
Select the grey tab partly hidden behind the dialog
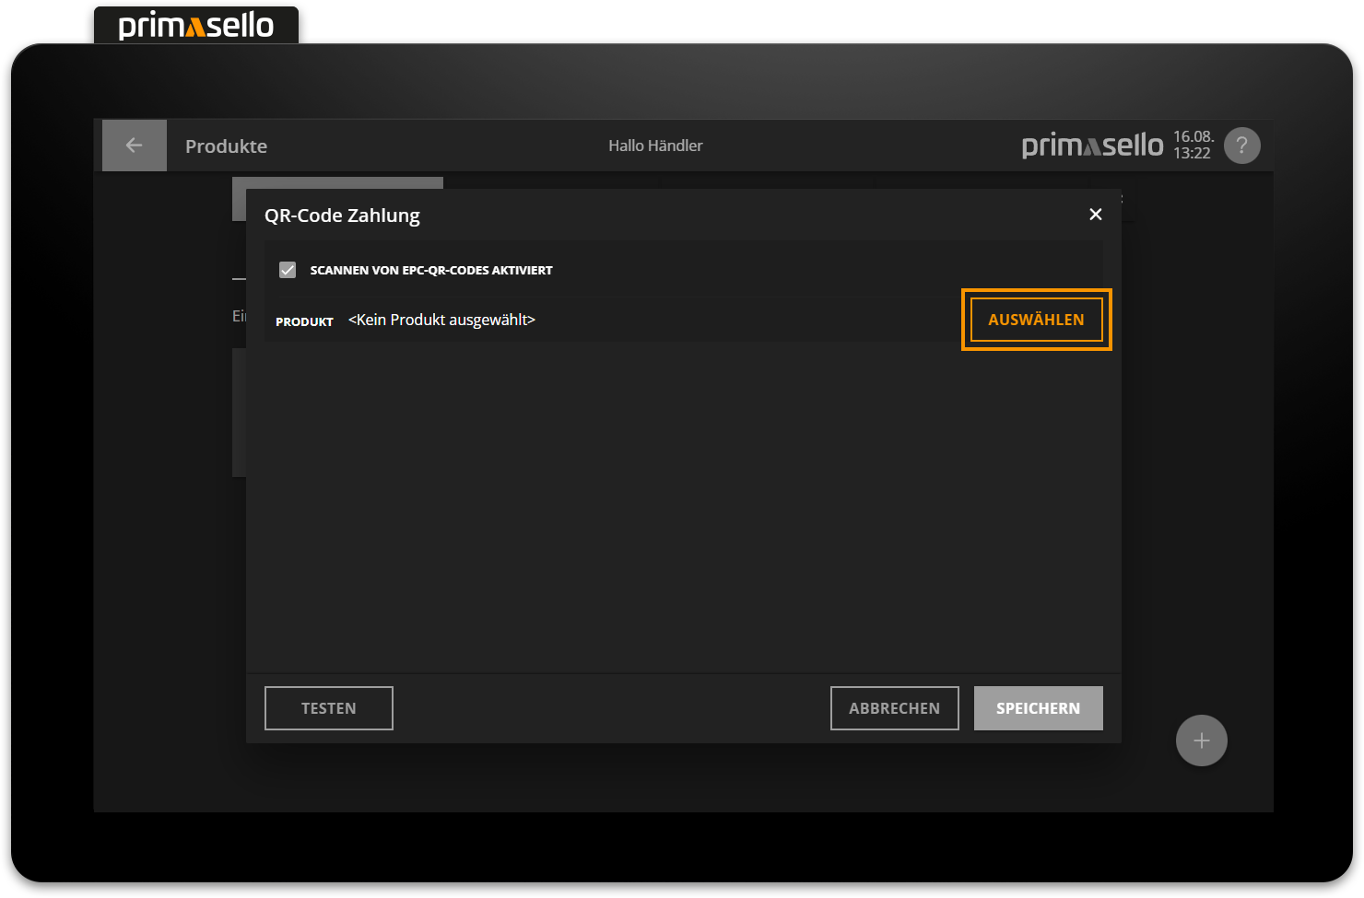337,182
